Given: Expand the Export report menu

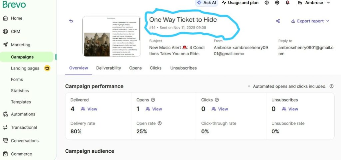Looking at the screenshot, I should pyautogui.click(x=310, y=21).
